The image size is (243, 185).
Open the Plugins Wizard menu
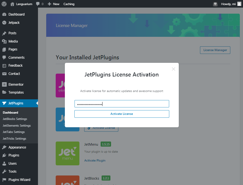coord(19,180)
